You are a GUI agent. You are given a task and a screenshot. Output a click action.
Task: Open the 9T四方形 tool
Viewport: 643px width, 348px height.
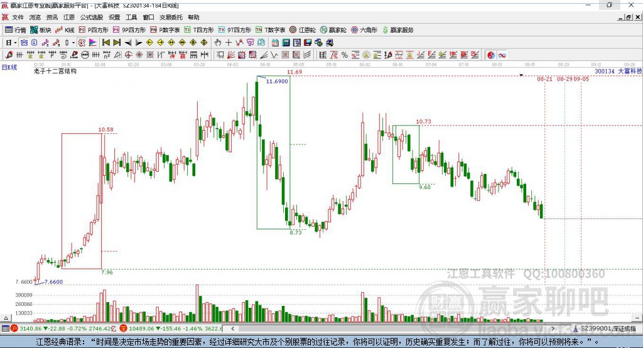point(235,30)
